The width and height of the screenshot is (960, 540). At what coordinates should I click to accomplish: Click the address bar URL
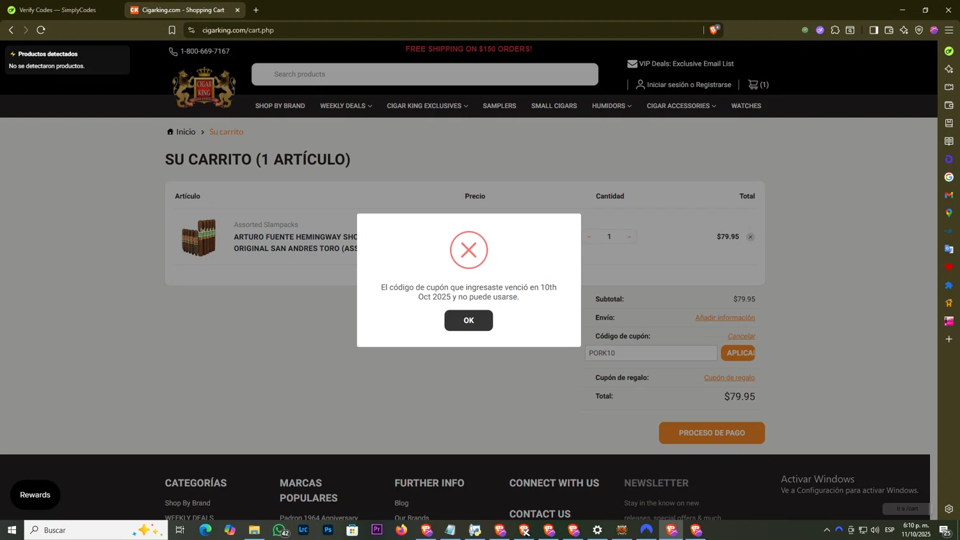[238, 30]
